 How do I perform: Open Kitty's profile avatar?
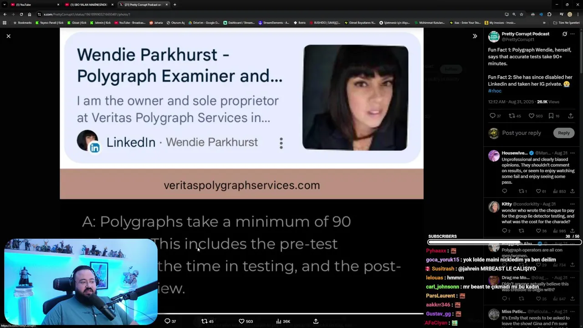point(494,207)
